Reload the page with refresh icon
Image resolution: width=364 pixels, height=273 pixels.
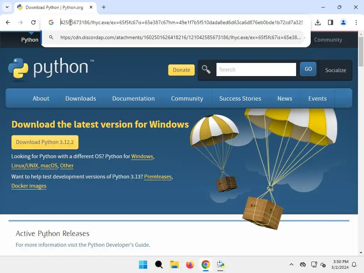[33, 22]
